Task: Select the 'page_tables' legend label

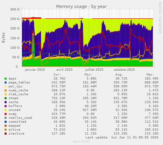Action: point(19,82)
